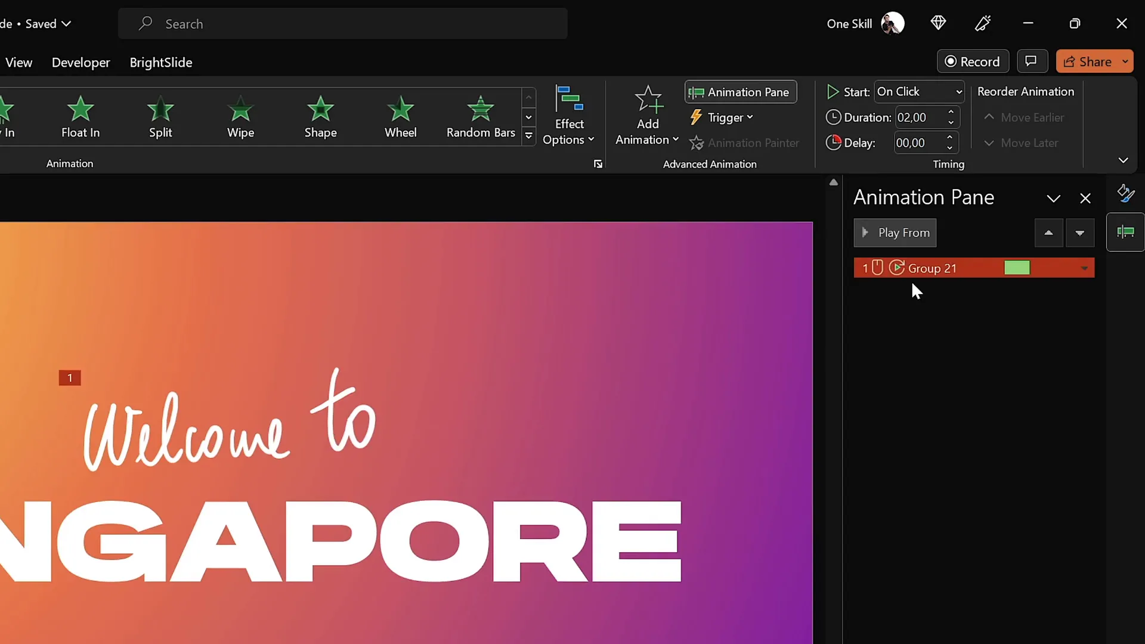Open Effect Options
The width and height of the screenshot is (1145, 644).
tap(568, 116)
